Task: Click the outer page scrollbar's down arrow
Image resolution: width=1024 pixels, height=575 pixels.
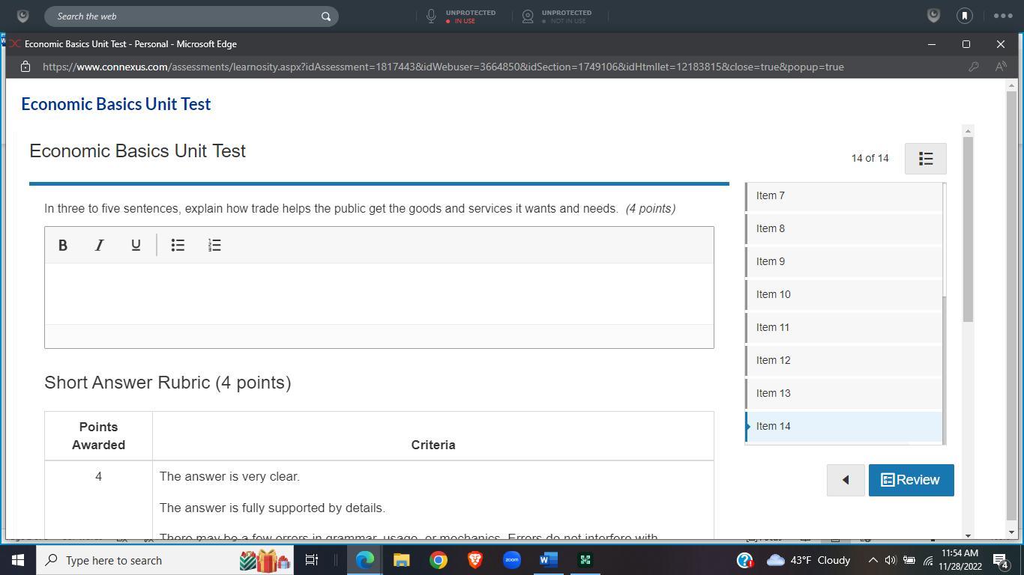Action: pyautogui.click(x=1011, y=532)
